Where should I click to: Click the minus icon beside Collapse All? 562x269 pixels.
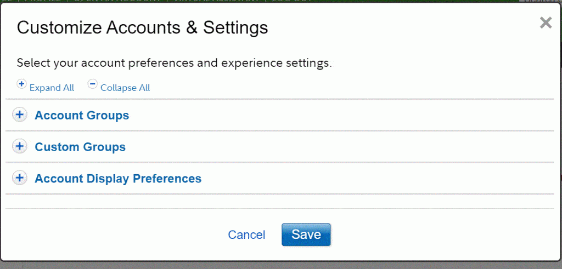tap(92, 84)
